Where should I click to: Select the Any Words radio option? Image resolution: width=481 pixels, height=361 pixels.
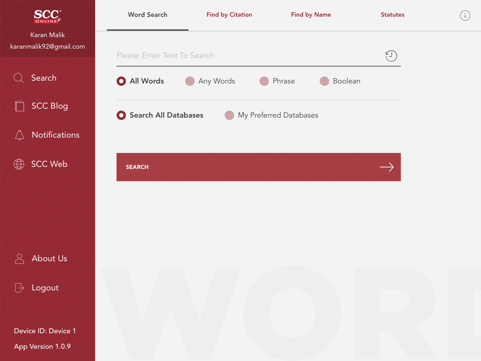210,81
